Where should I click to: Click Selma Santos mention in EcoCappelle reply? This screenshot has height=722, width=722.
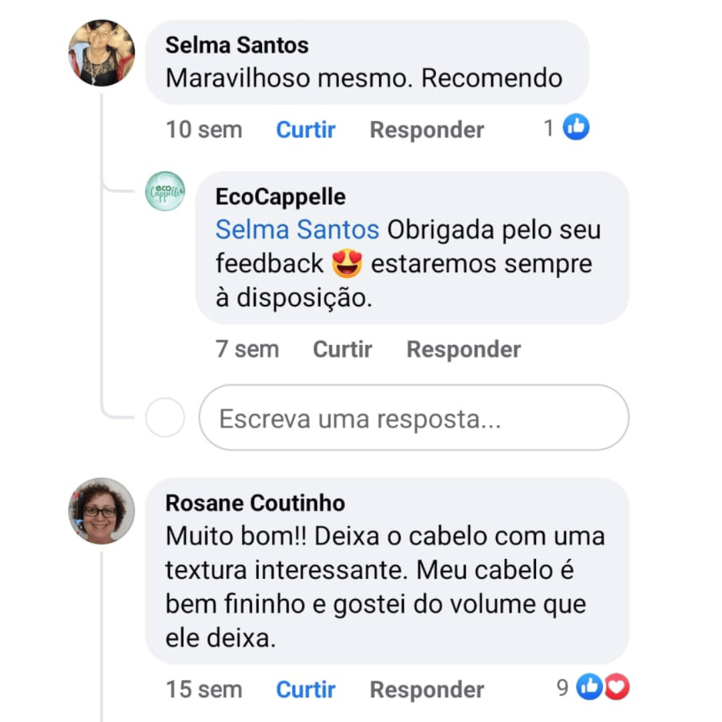coord(297,230)
